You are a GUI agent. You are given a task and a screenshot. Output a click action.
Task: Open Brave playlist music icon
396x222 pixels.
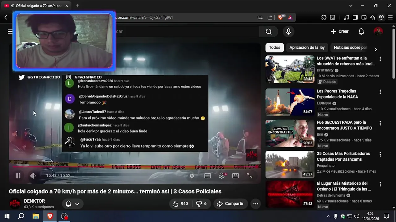coord(347,18)
